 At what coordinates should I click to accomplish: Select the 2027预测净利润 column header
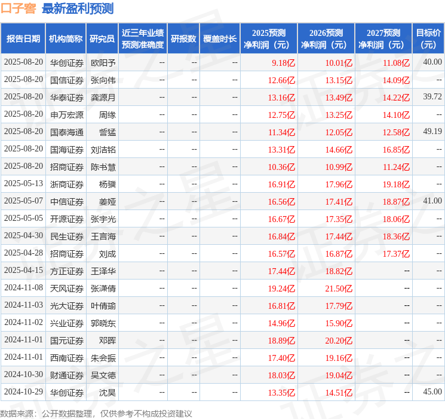pos(383,39)
